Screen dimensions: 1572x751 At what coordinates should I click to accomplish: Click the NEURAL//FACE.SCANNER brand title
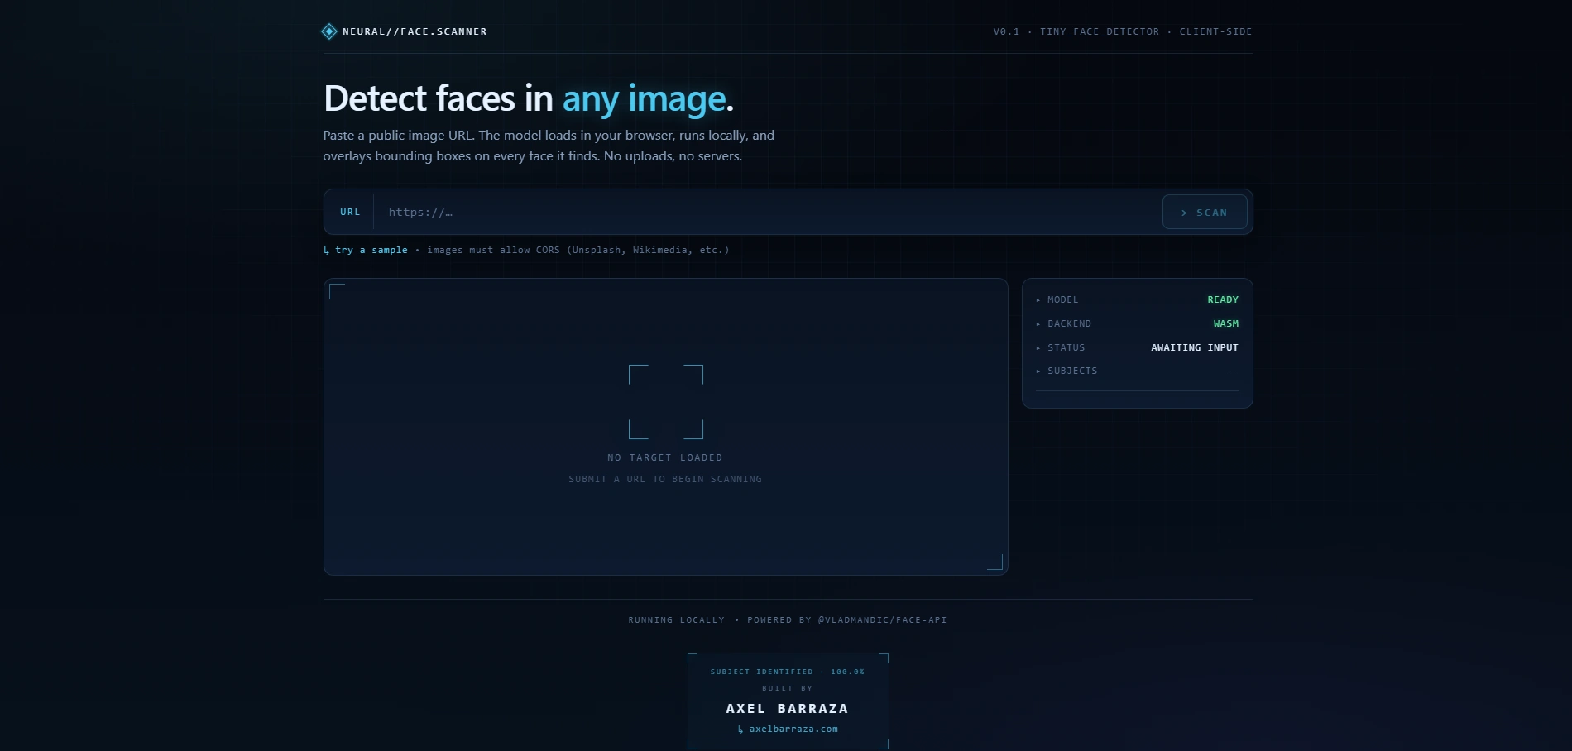pyautogui.click(x=415, y=31)
